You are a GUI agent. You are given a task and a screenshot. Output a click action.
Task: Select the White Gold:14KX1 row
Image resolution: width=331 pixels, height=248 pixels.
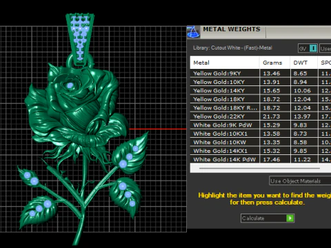(261, 151)
